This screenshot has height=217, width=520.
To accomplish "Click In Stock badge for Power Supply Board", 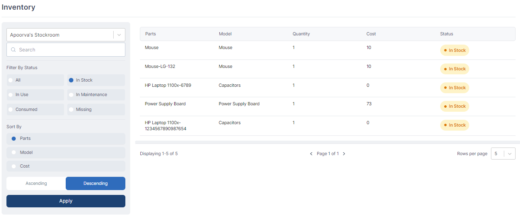I will pos(455,106).
